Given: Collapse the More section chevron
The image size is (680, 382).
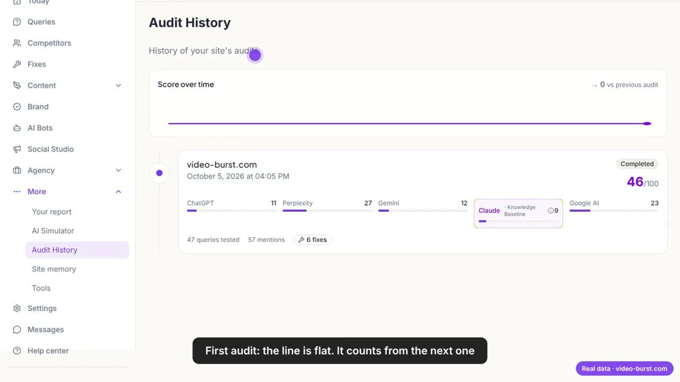Looking at the screenshot, I should 118,192.
